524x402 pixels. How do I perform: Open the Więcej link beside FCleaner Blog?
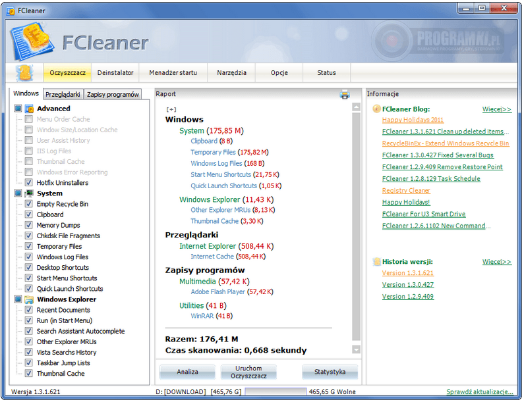pos(496,109)
